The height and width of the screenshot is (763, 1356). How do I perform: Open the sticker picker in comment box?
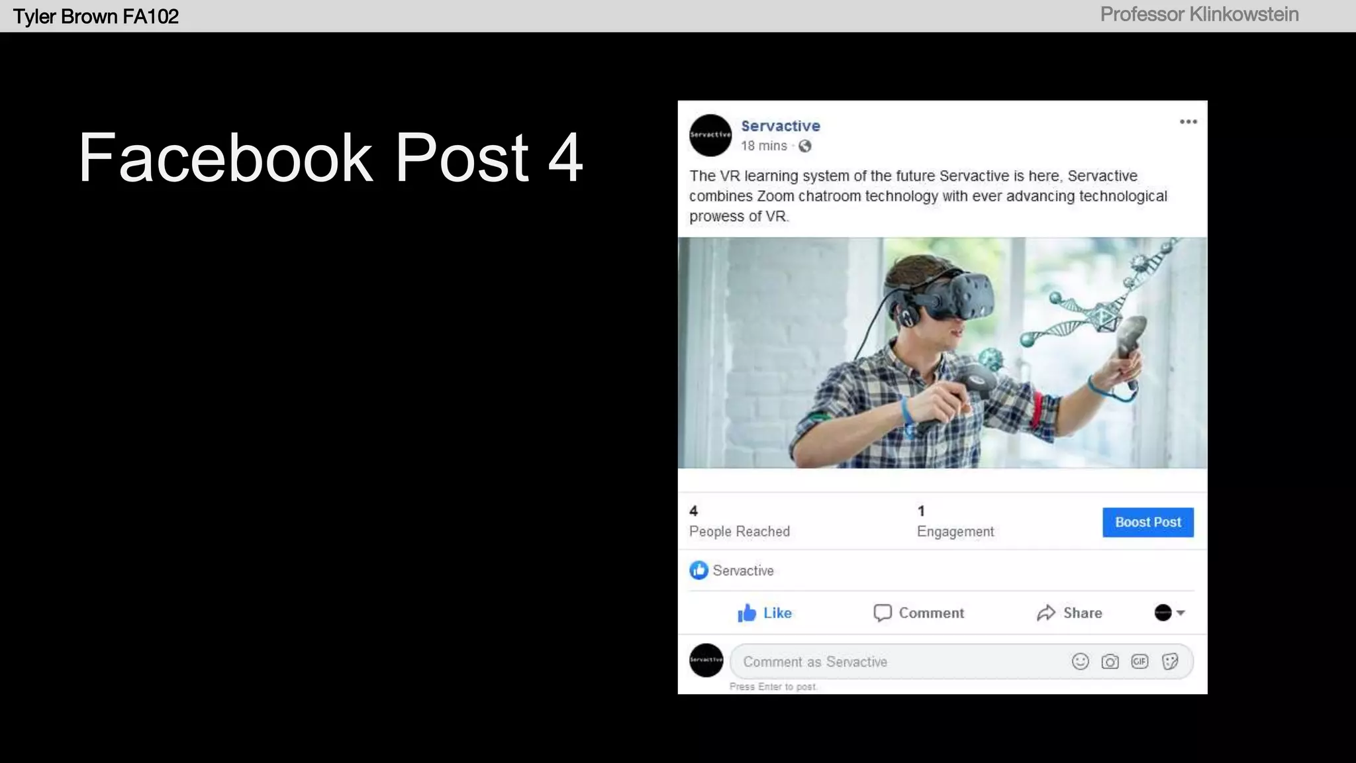pos(1170,662)
